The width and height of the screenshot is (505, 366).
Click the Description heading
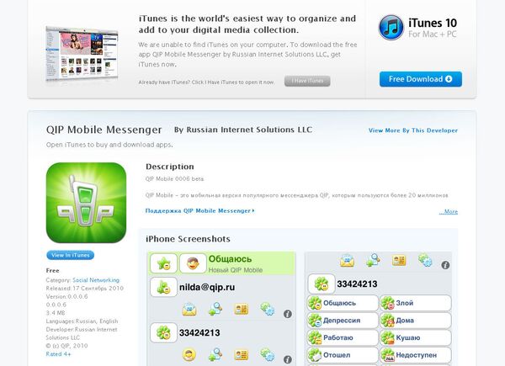pos(170,167)
